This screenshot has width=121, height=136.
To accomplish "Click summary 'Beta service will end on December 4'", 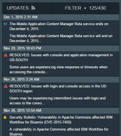I will (61, 38).
